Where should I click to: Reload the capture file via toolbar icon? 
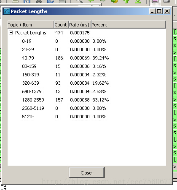pyautogui.click(x=51, y=1)
